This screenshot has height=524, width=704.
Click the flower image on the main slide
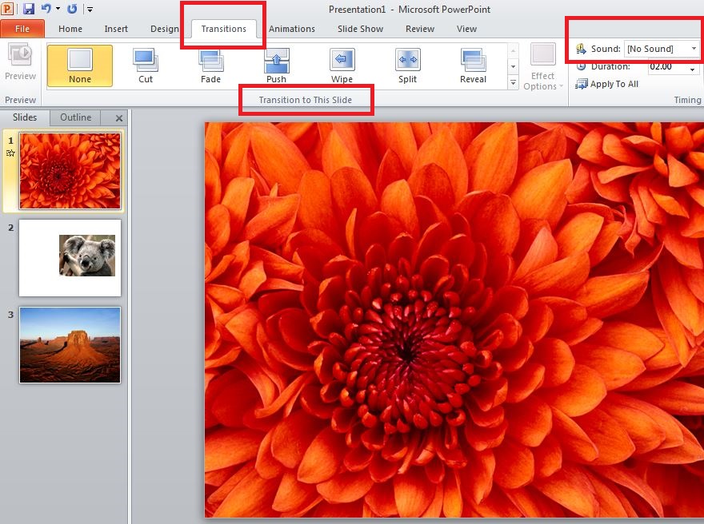click(x=454, y=320)
